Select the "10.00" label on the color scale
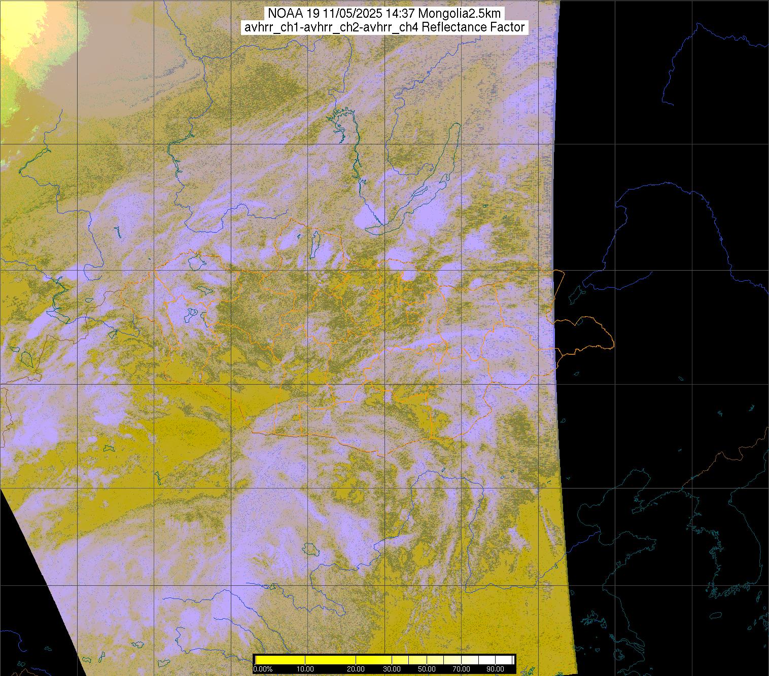 pos(305,669)
